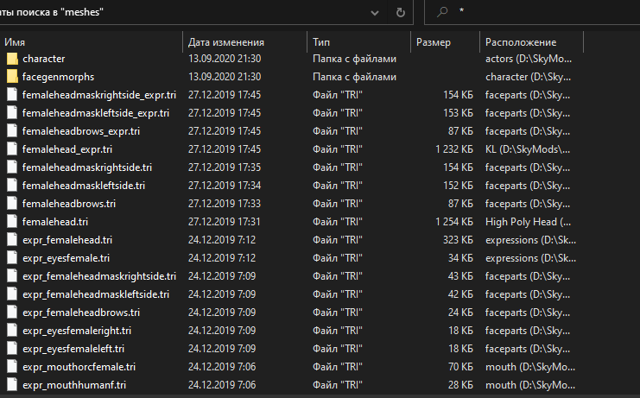Select file expr_mouthorcfemale.tri

79,367
